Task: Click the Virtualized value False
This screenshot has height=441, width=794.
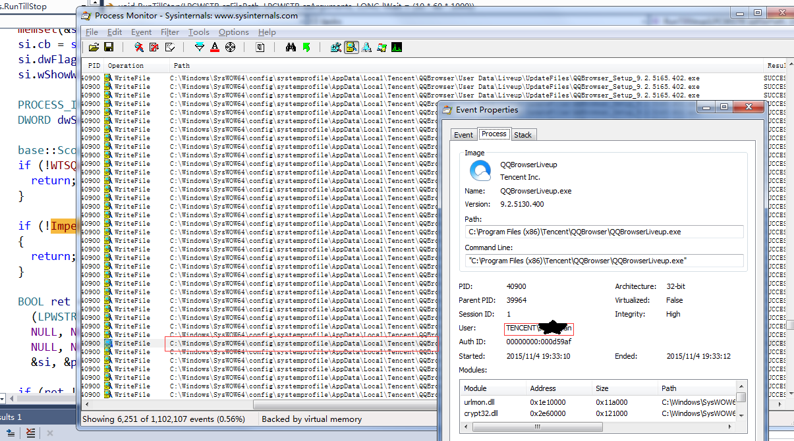Action: 675,300
